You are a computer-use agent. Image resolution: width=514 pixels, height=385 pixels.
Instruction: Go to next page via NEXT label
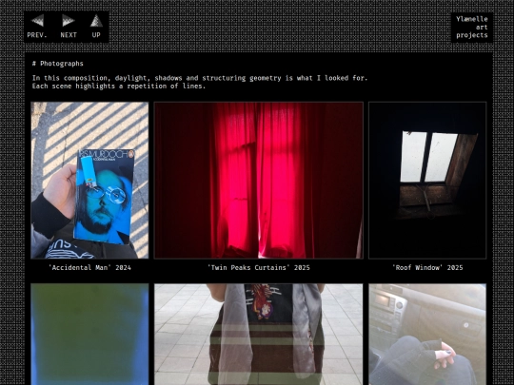[69, 35]
